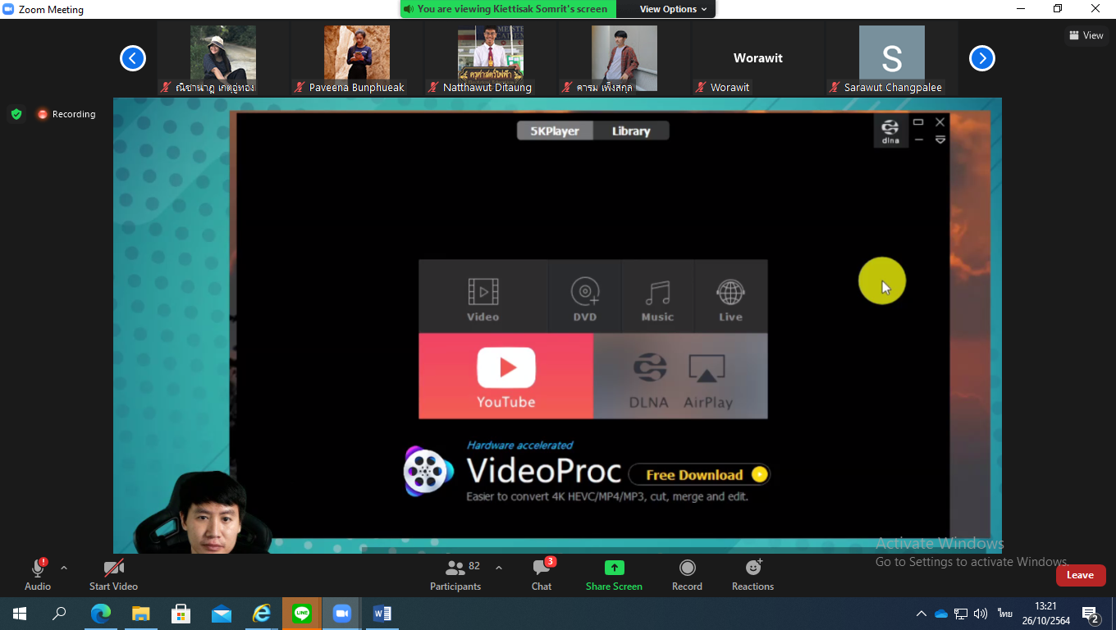Click the VideoProc logo icon
The width and height of the screenshot is (1116, 630).
tap(428, 471)
